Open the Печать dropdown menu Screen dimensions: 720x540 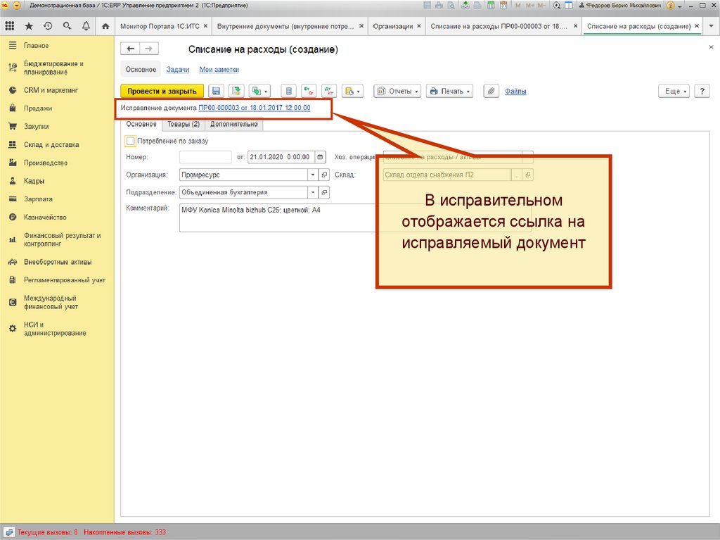[449, 92]
